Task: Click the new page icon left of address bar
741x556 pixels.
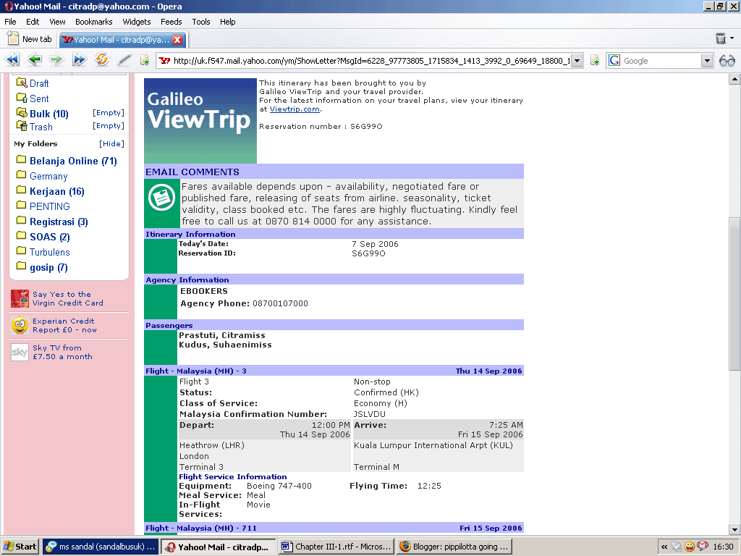Action: point(145,60)
